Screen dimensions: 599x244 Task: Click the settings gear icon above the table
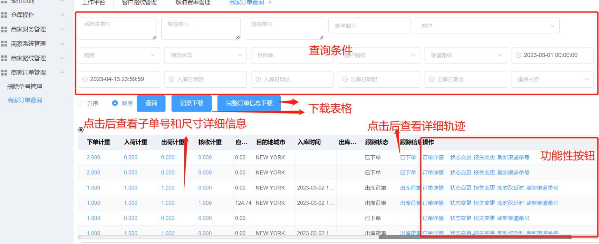[x=81, y=130]
